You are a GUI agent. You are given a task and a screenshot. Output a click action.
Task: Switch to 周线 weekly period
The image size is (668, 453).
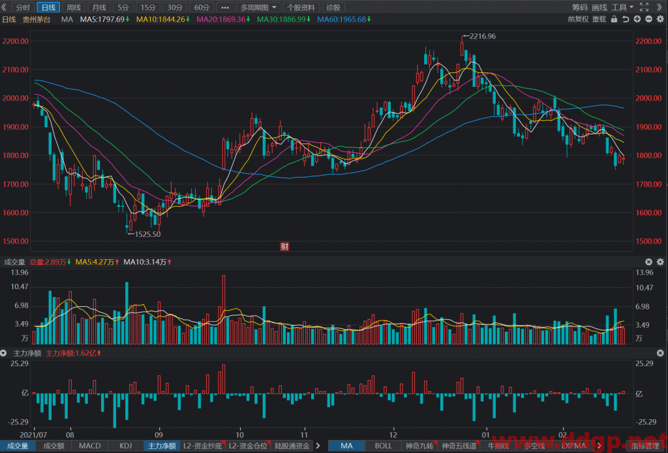(74, 7)
